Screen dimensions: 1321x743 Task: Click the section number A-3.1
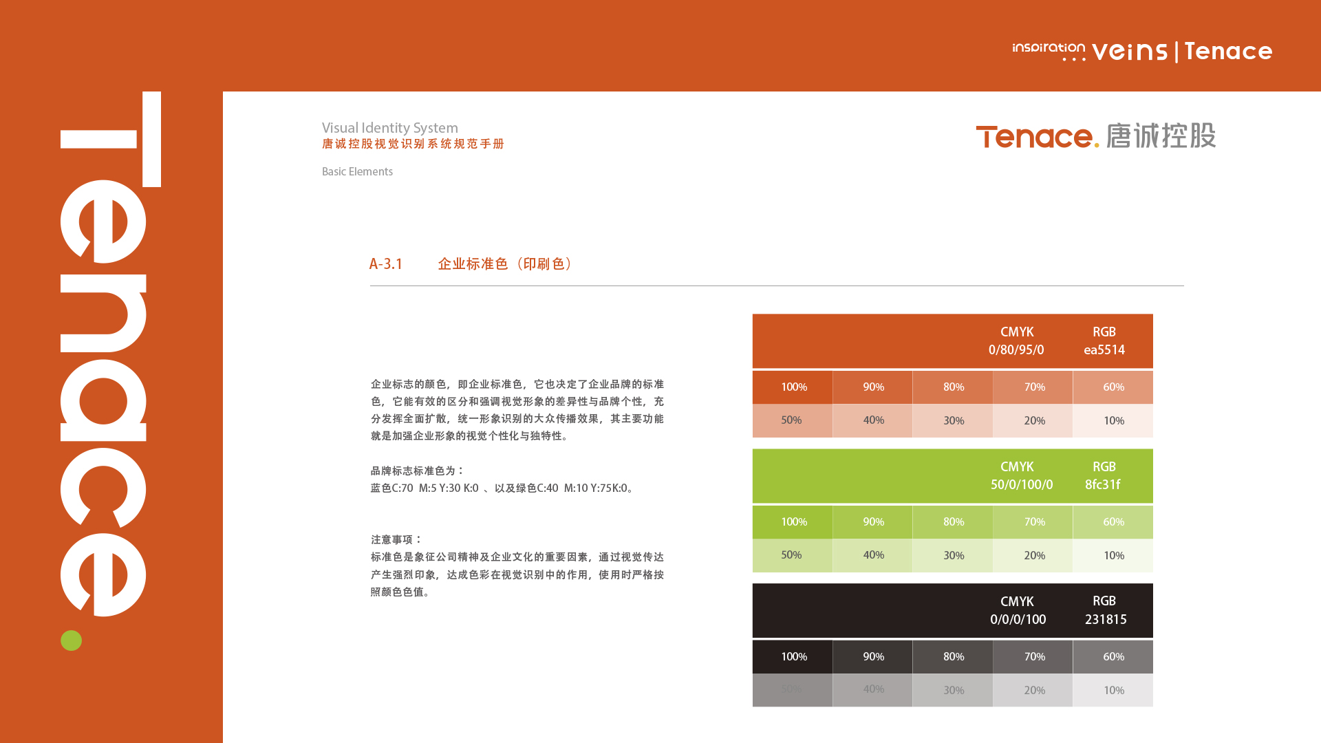click(385, 264)
